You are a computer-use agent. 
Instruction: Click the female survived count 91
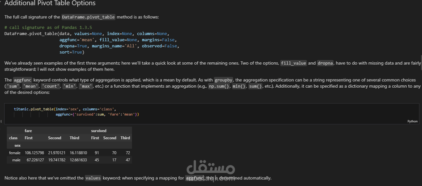point(97,153)
